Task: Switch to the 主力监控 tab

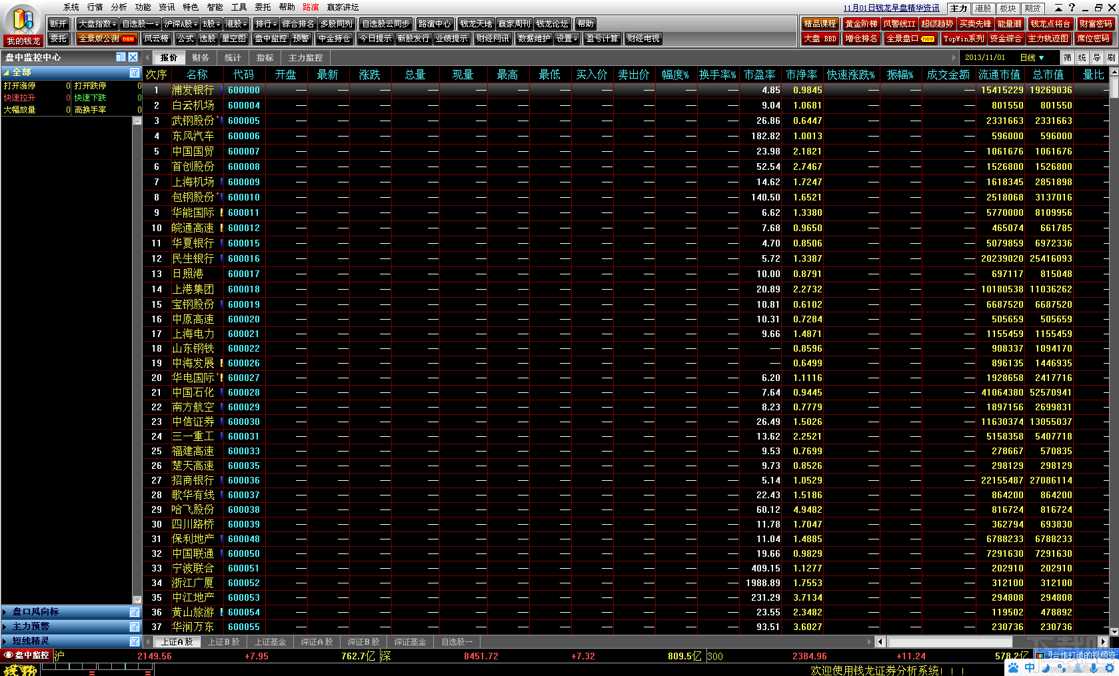Action: pos(305,58)
